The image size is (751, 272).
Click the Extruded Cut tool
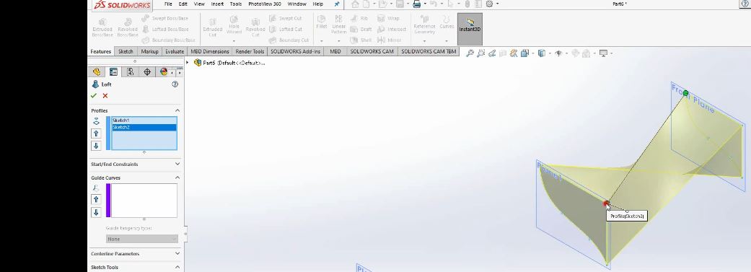coord(213,27)
